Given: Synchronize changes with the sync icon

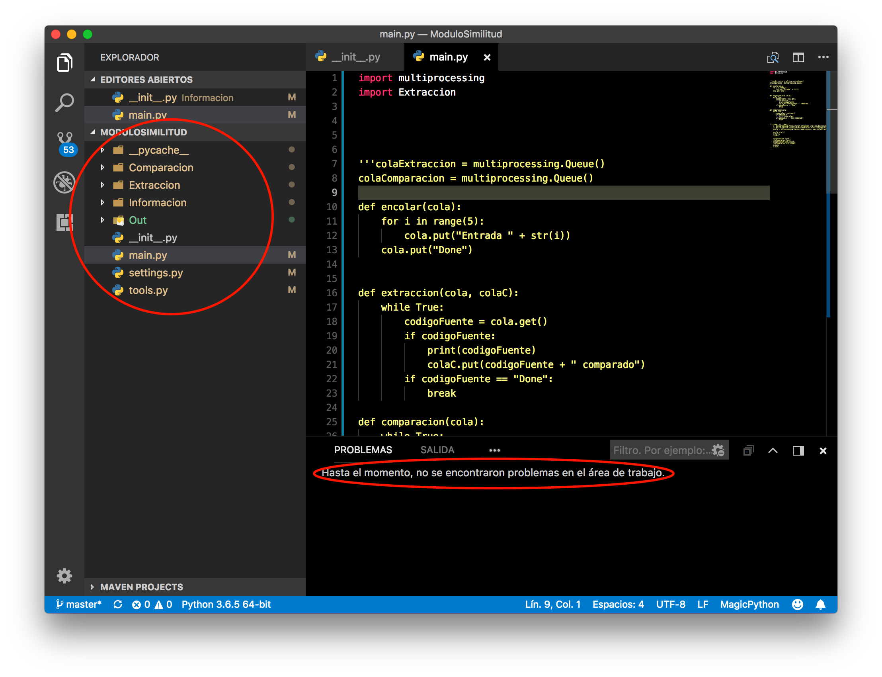Looking at the screenshot, I should coord(117,604).
